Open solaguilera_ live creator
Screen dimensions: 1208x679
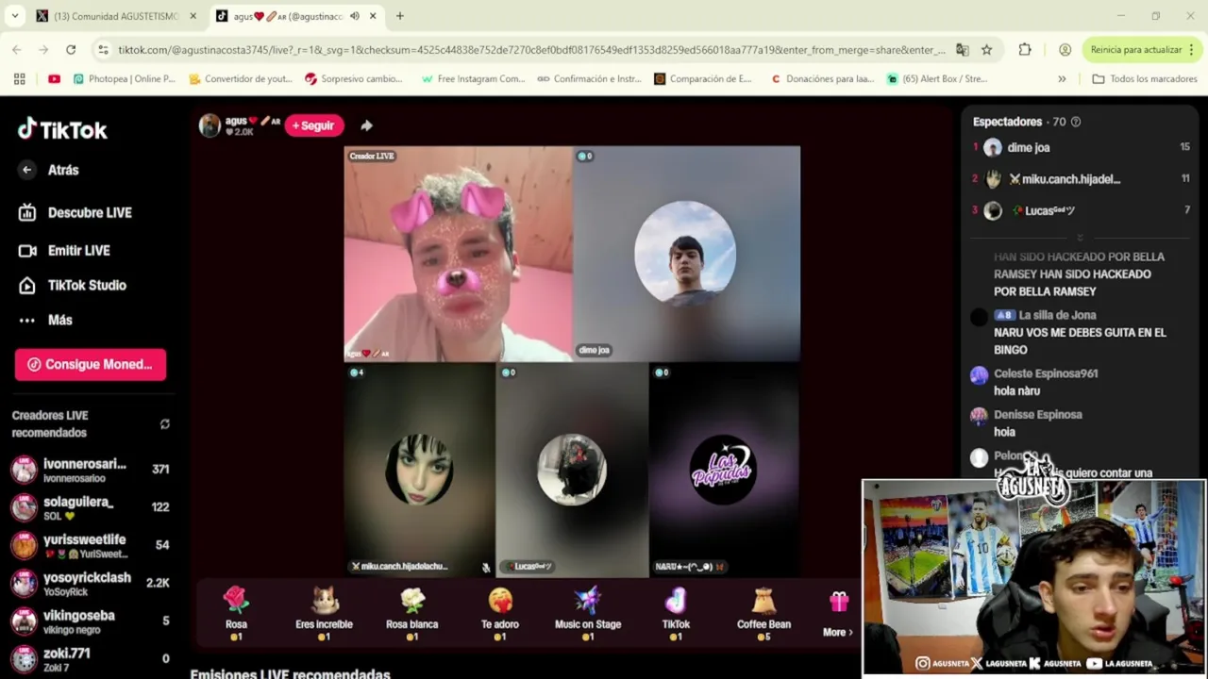click(91, 507)
